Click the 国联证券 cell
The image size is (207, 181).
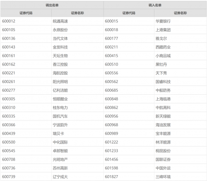coord(163,159)
